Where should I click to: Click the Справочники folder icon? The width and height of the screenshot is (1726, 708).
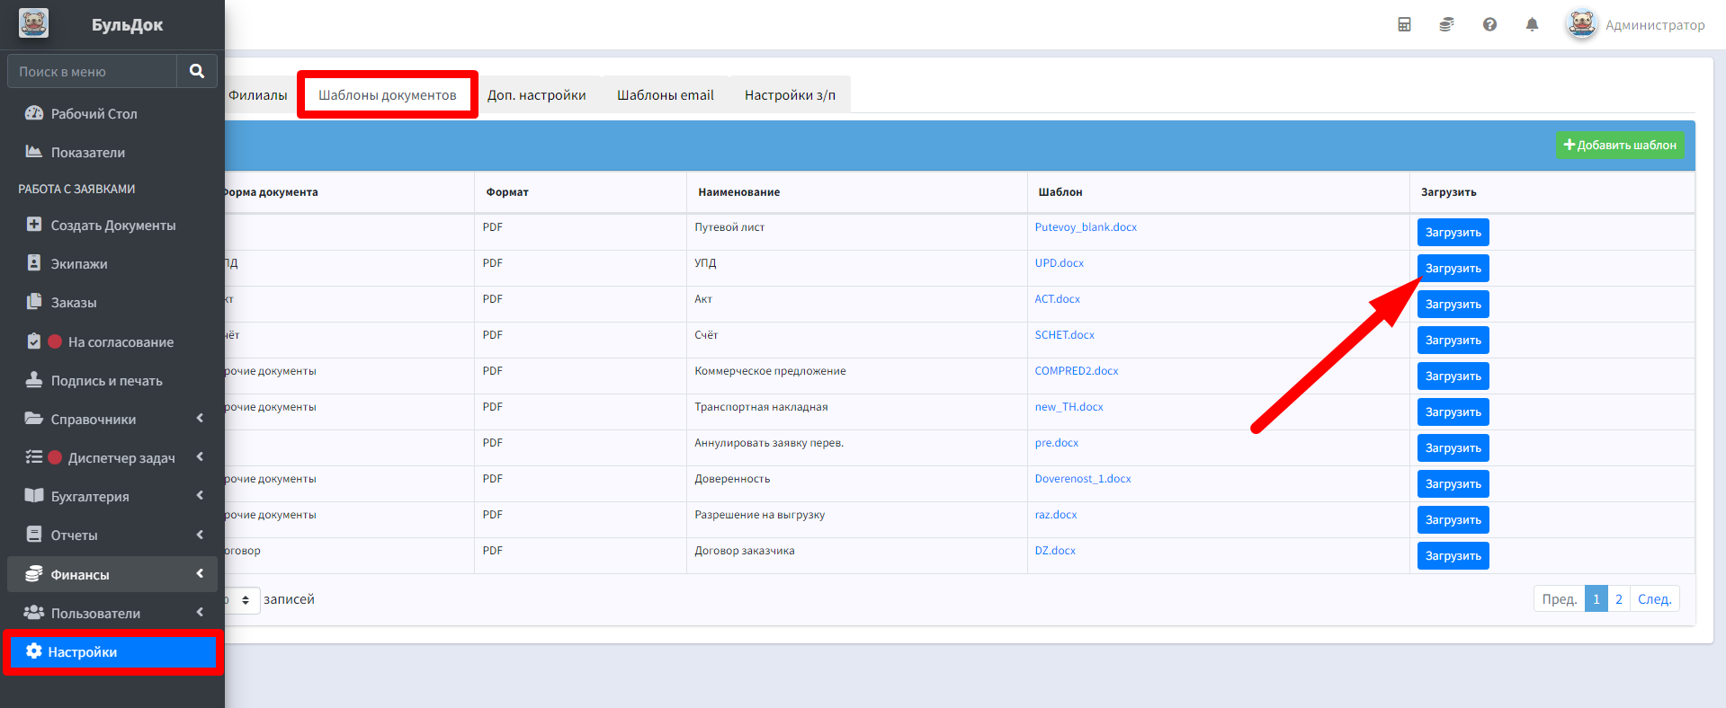(x=34, y=419)
